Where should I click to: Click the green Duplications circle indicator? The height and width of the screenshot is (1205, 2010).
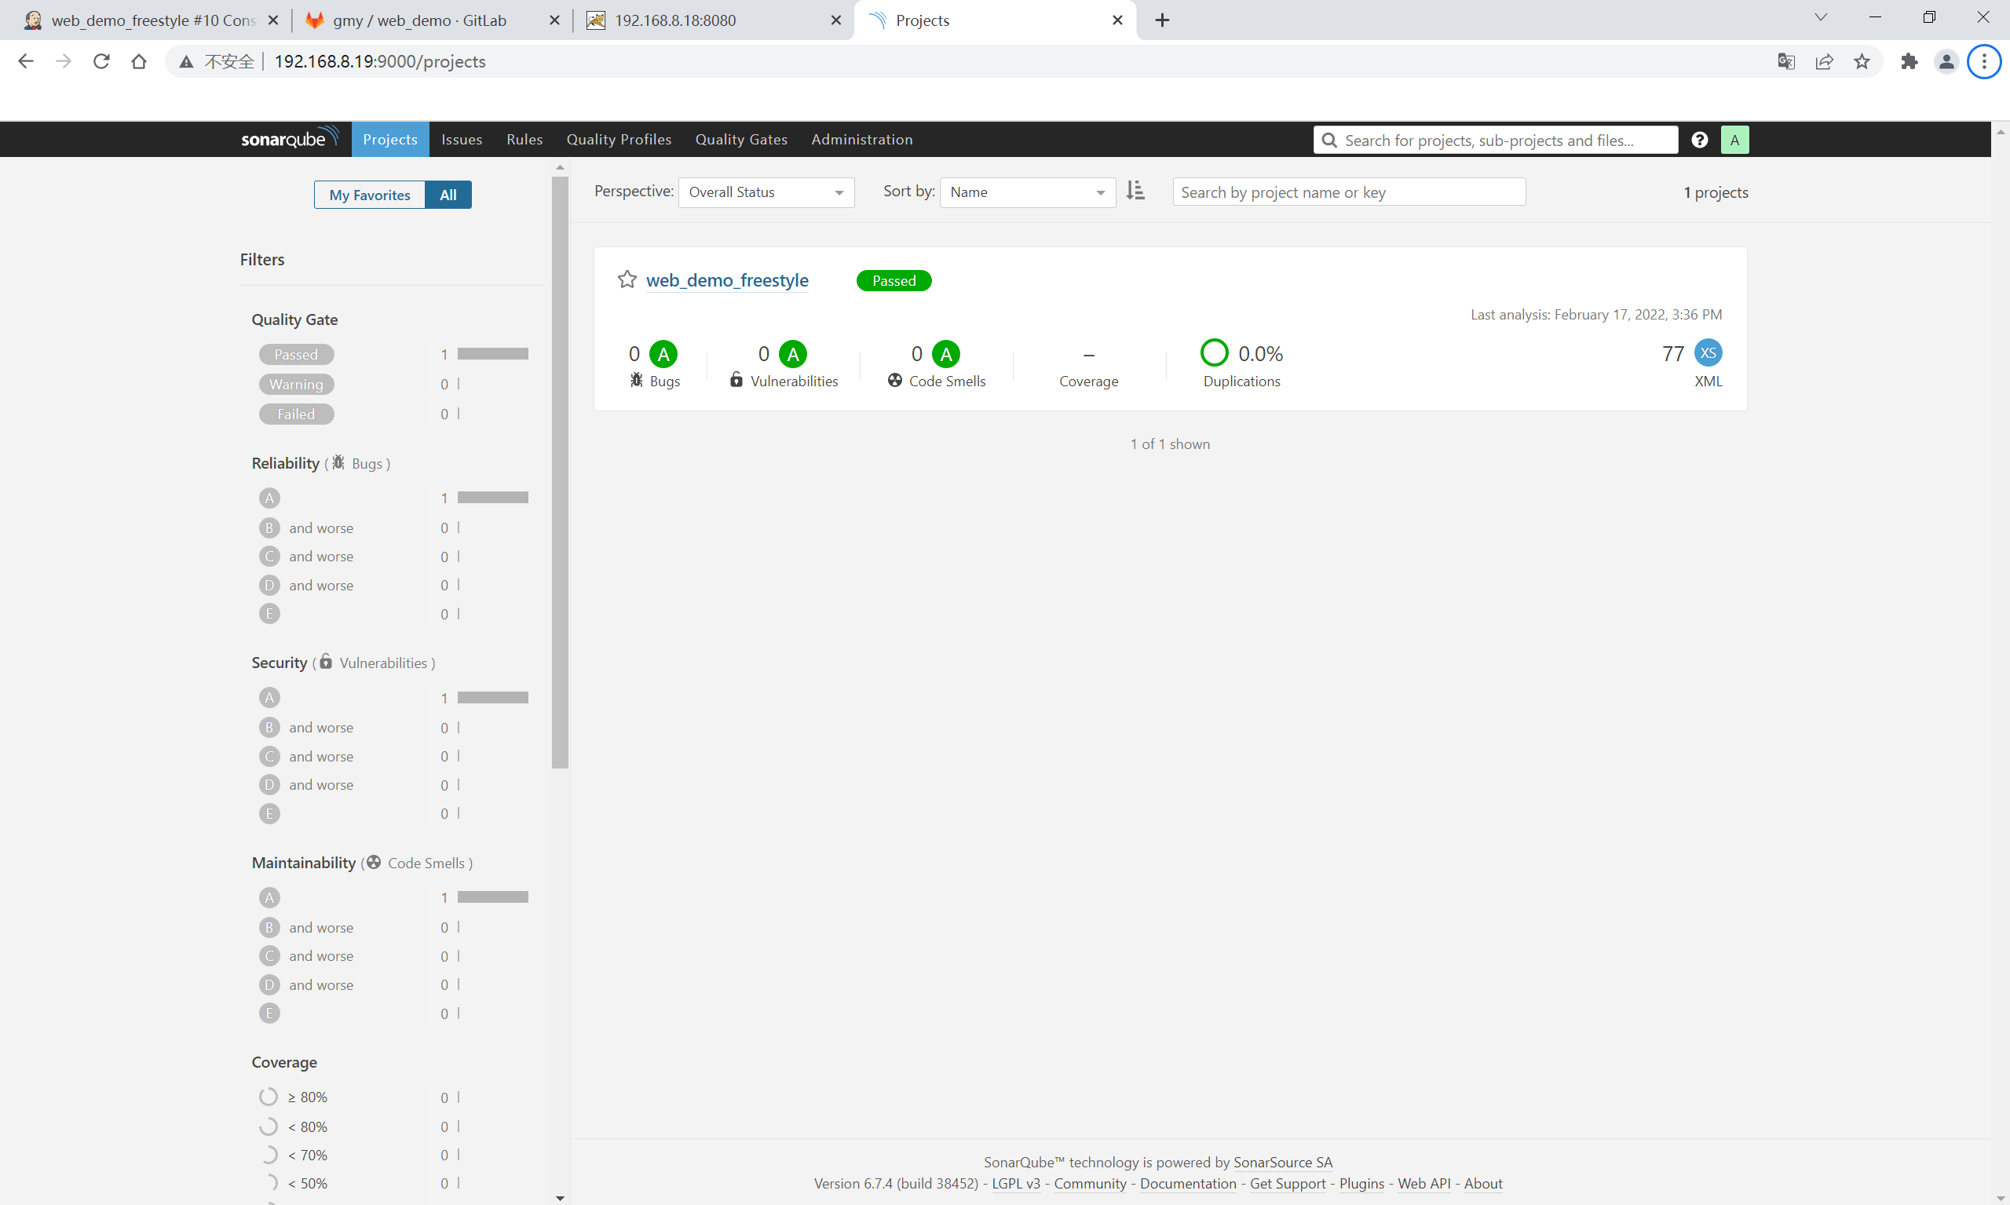(1214, 352)
